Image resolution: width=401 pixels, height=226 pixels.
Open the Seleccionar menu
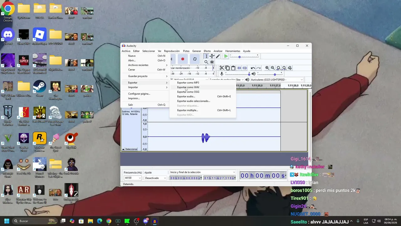pos(148,51)
